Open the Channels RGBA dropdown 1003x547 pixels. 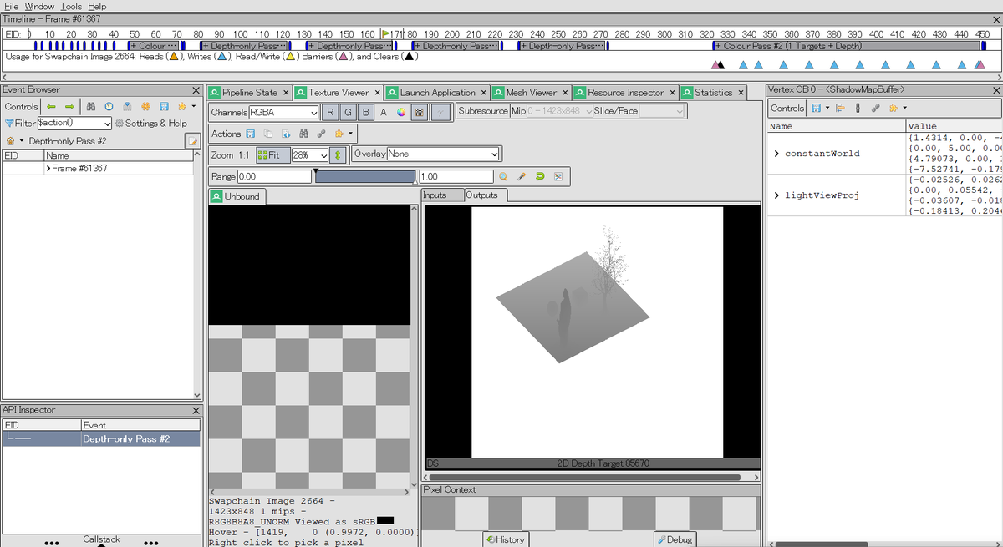pos(283,112)
